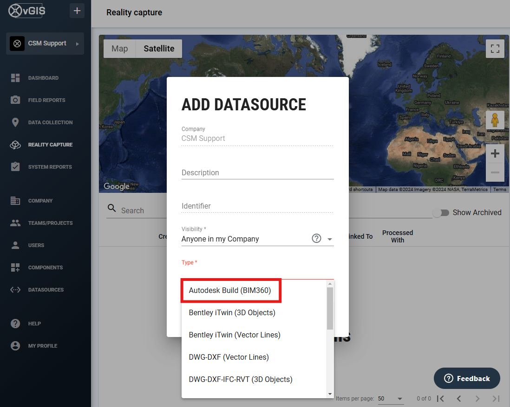Viewport: 510px width, 407px height.
Task: Select DWG-DXF (Vector Lines) option
Action: tap(254, 357)
